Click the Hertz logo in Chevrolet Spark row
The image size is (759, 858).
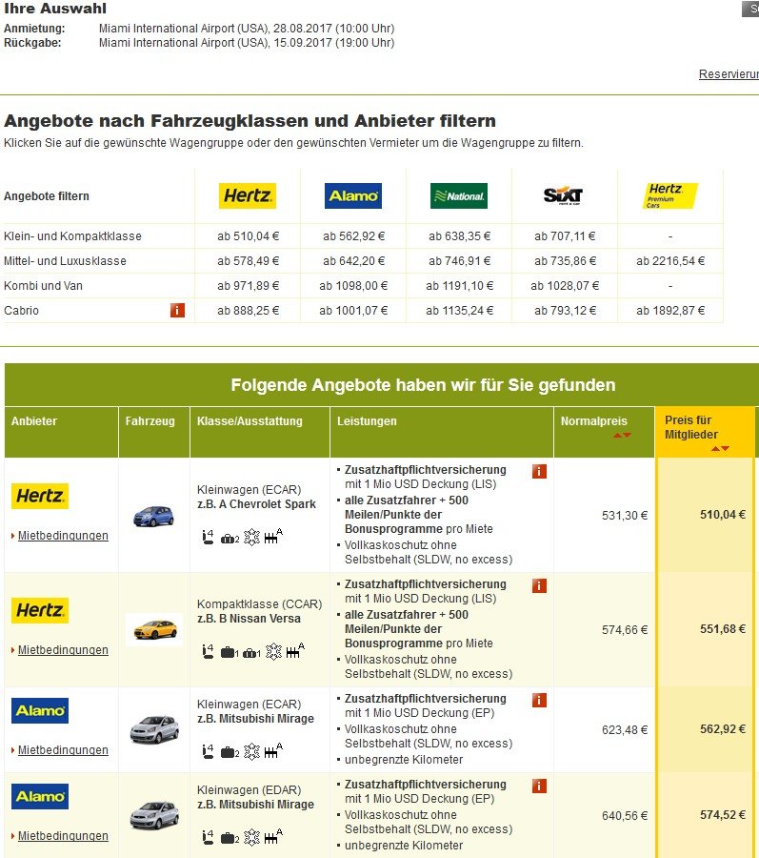(x=40, y=496)
